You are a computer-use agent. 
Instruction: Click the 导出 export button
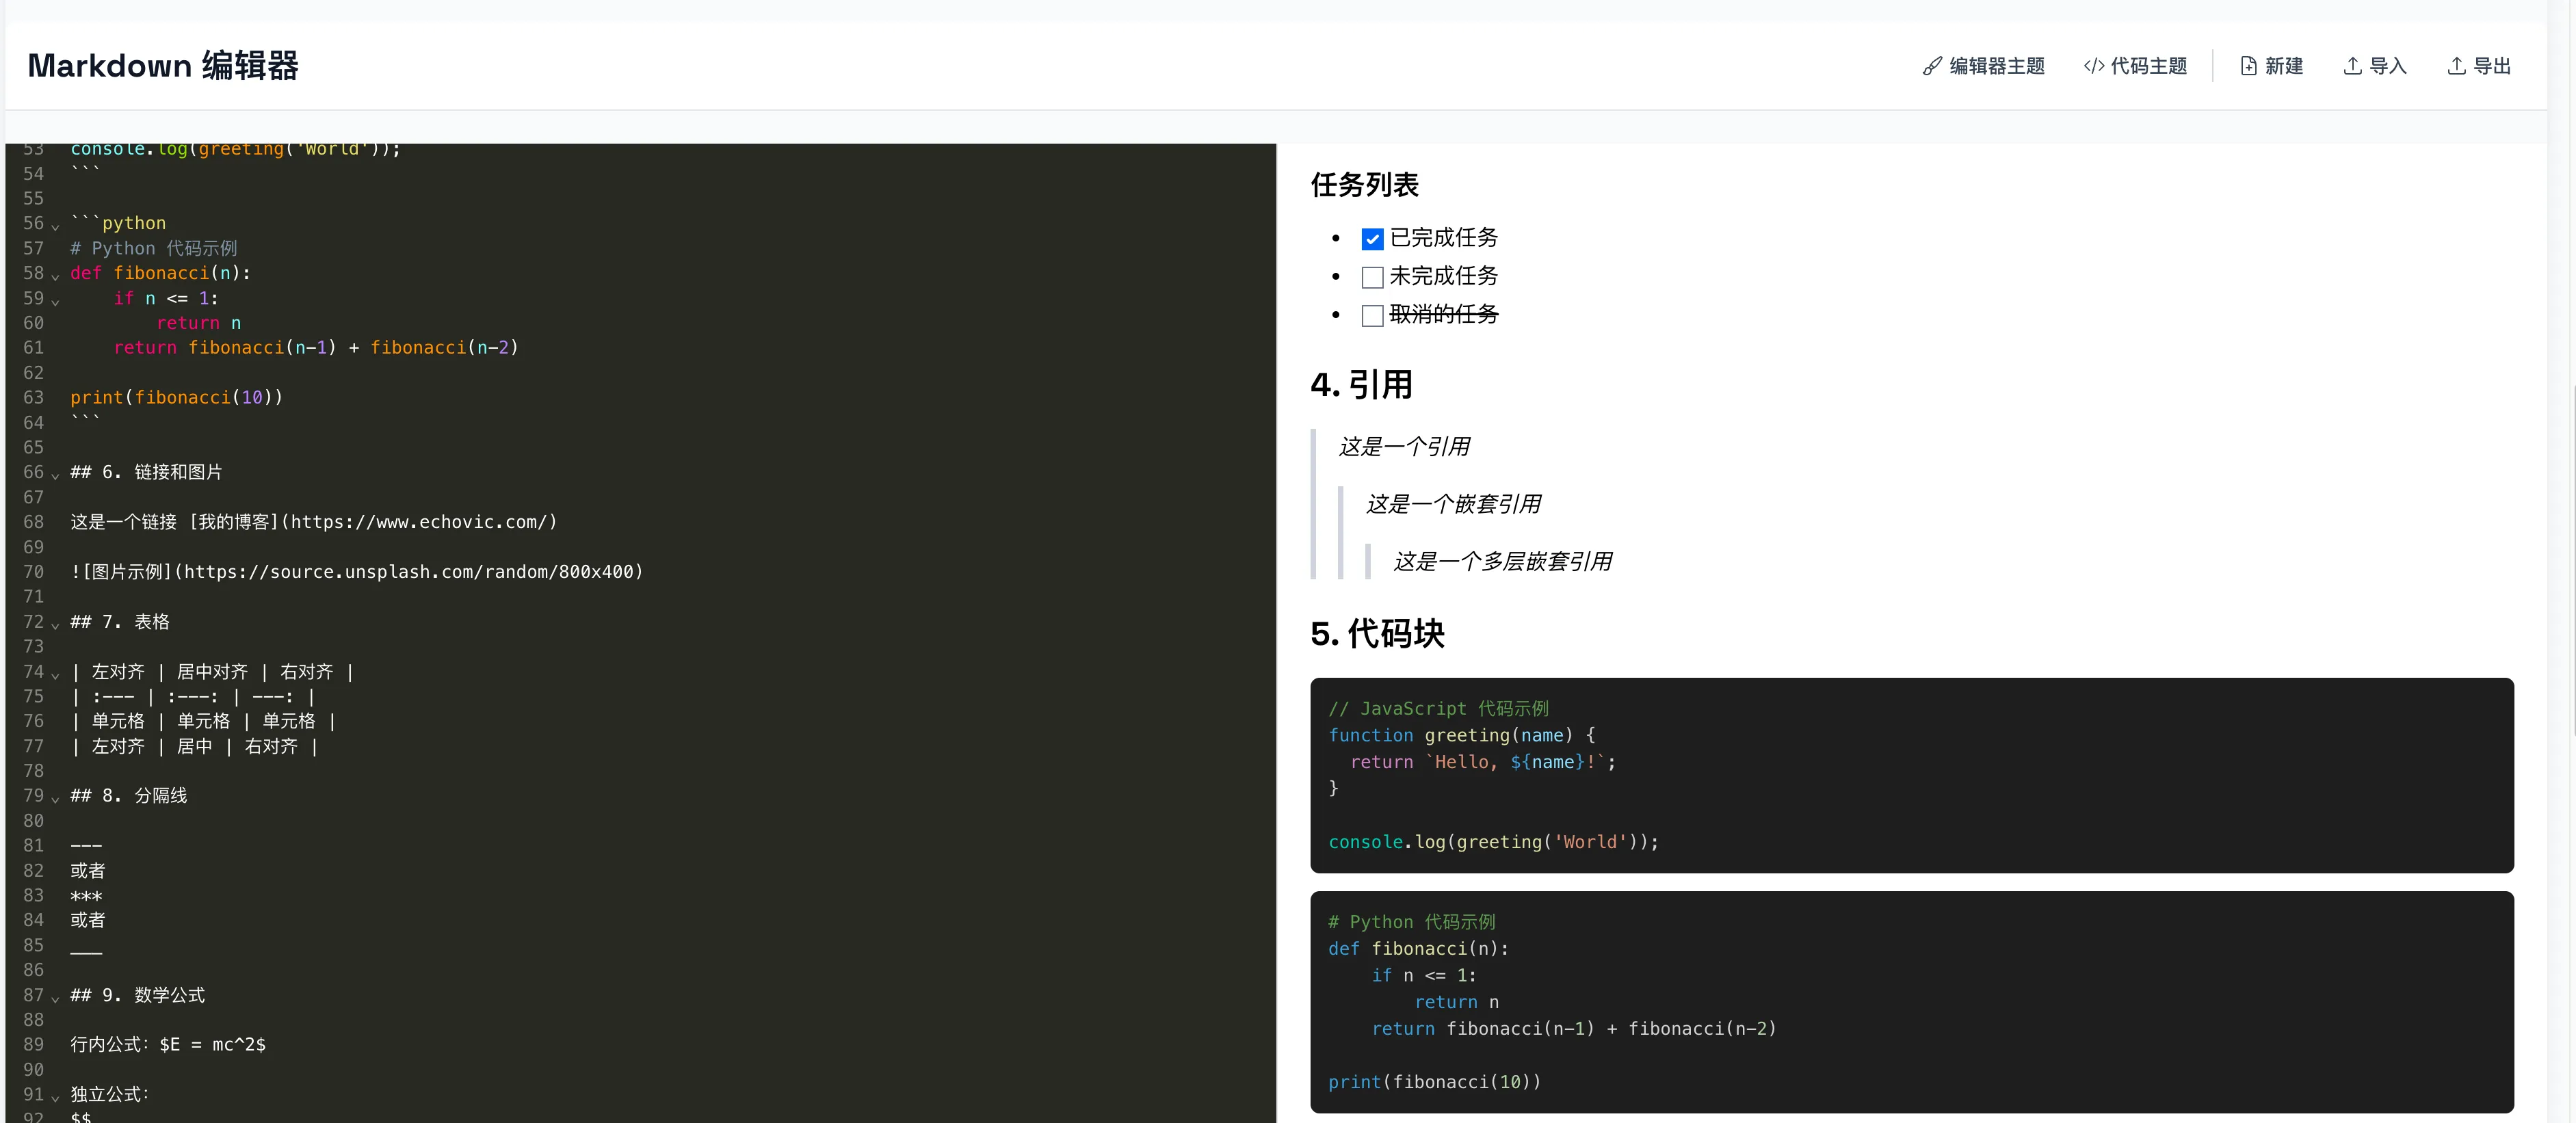pyautogui.click(x=2479, y=66)
